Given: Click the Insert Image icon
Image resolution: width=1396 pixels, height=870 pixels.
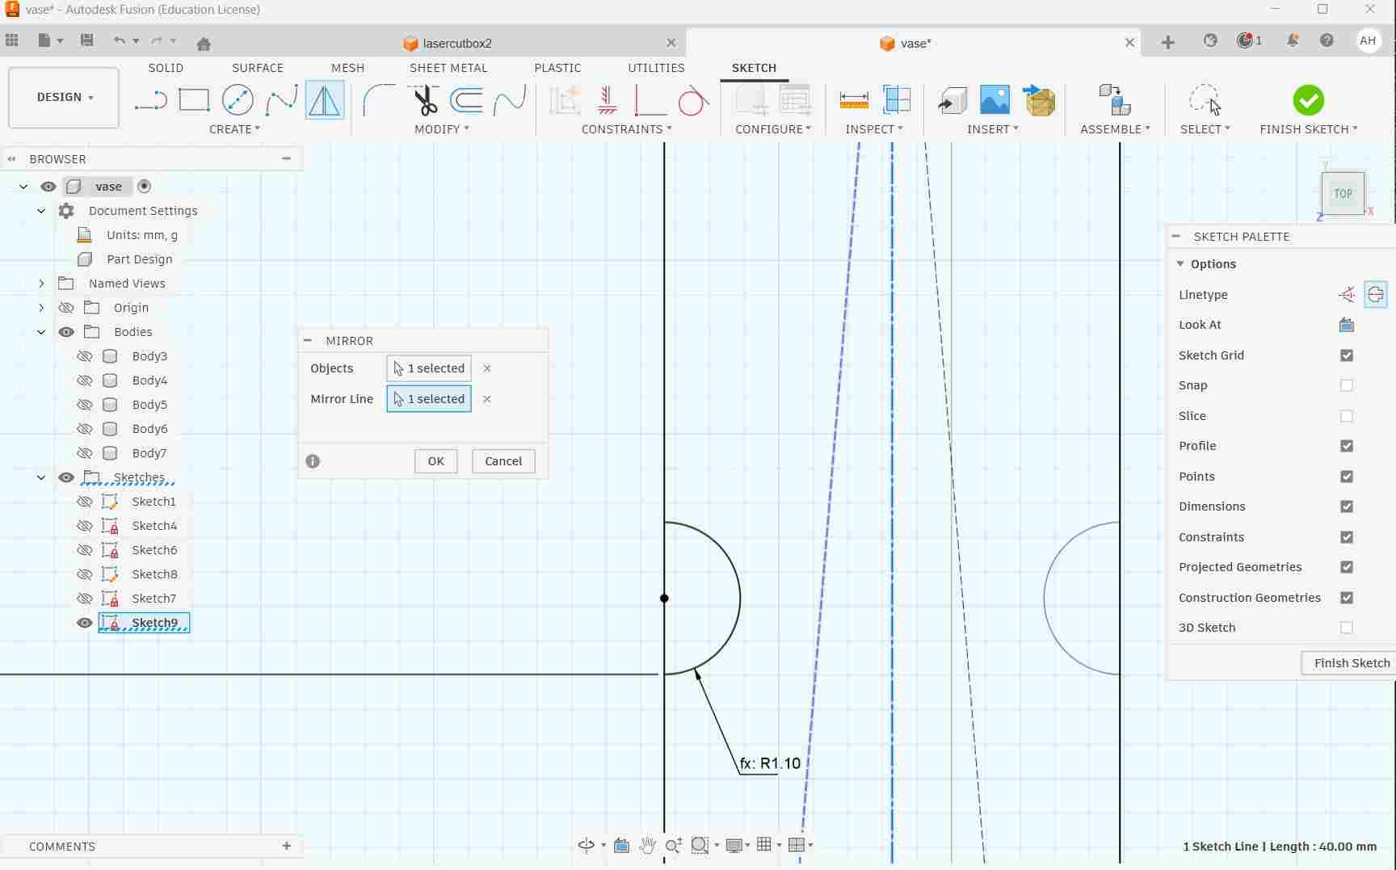Looking at the screenshot, I should pyautogui.click(x=994, y=101).
